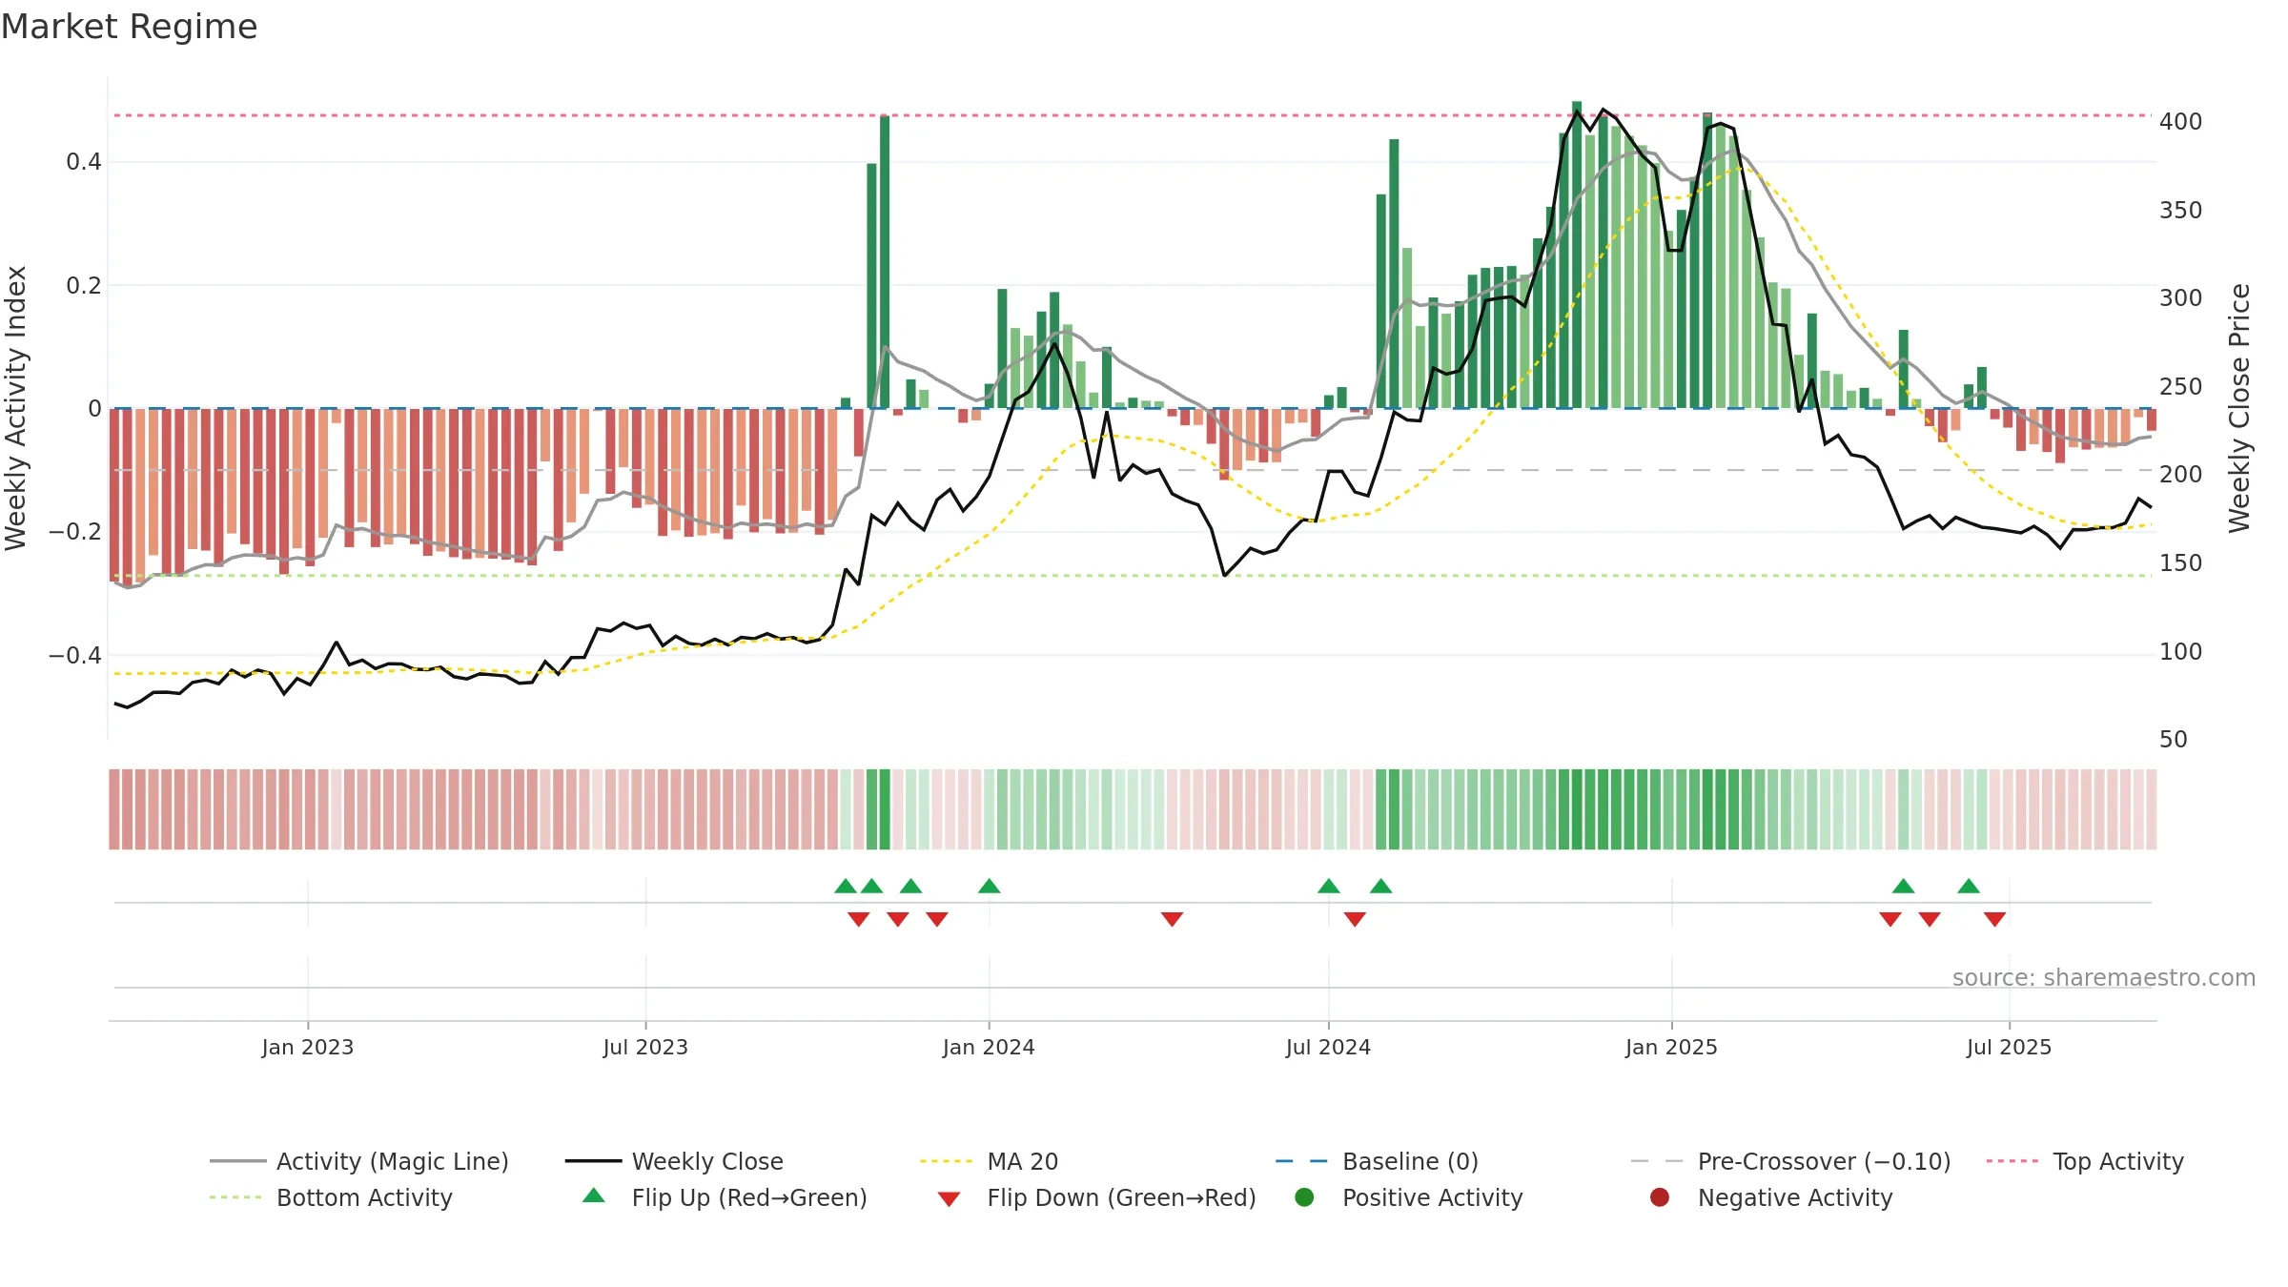Click the Jul 2023 axis label
2288x1287 pixels.
(645, 1047)
